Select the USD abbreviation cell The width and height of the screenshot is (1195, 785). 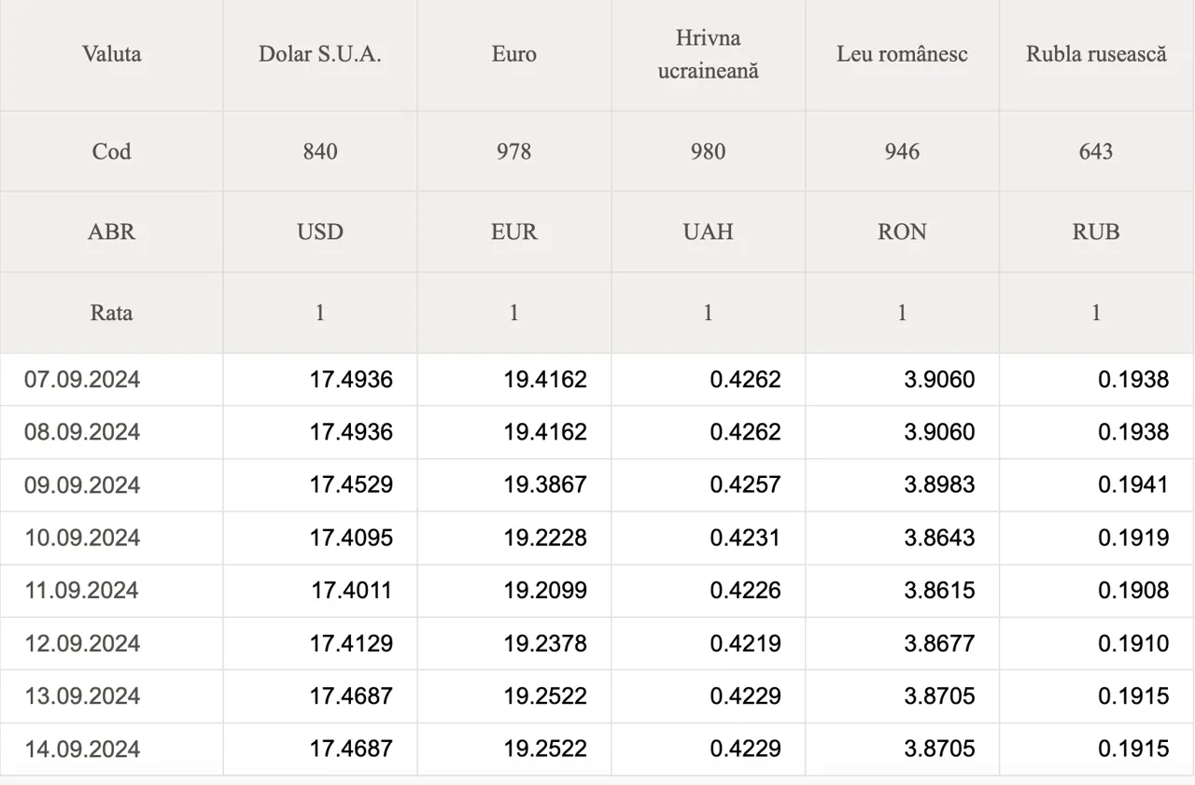pos(320,231)
